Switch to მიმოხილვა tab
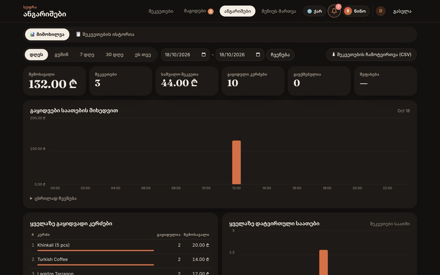Screen dimensions: 440x275 coord(47,35)
